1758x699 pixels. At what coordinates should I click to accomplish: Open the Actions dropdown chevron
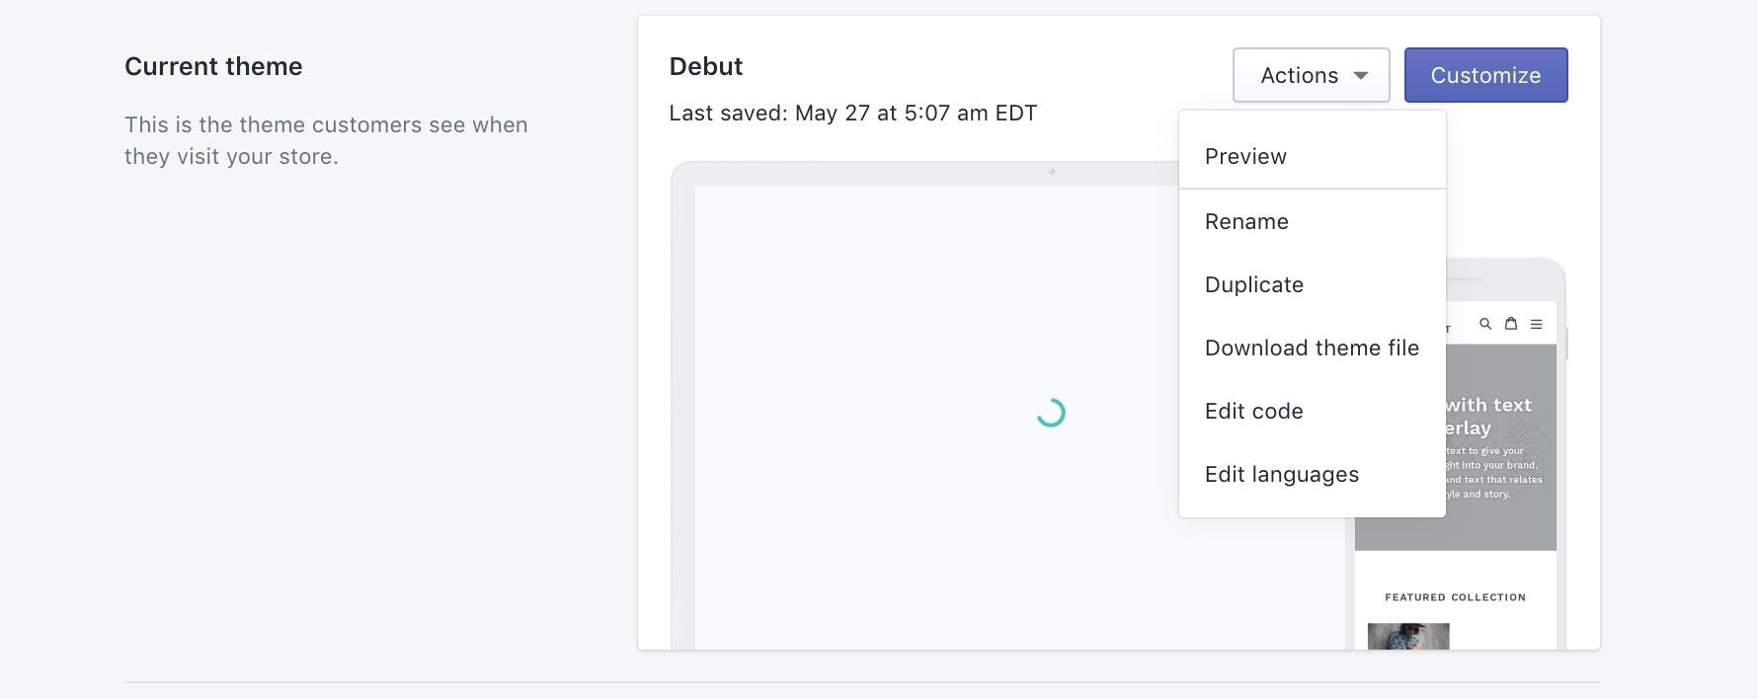tap(1362, 75)
